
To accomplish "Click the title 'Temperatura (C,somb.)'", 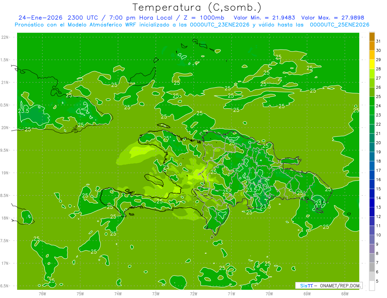I will pyautogui.click(x=197, y=7).
